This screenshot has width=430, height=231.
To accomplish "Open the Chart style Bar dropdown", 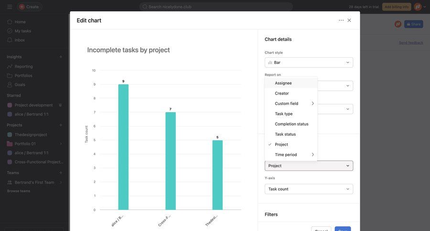I will point(309,63).
